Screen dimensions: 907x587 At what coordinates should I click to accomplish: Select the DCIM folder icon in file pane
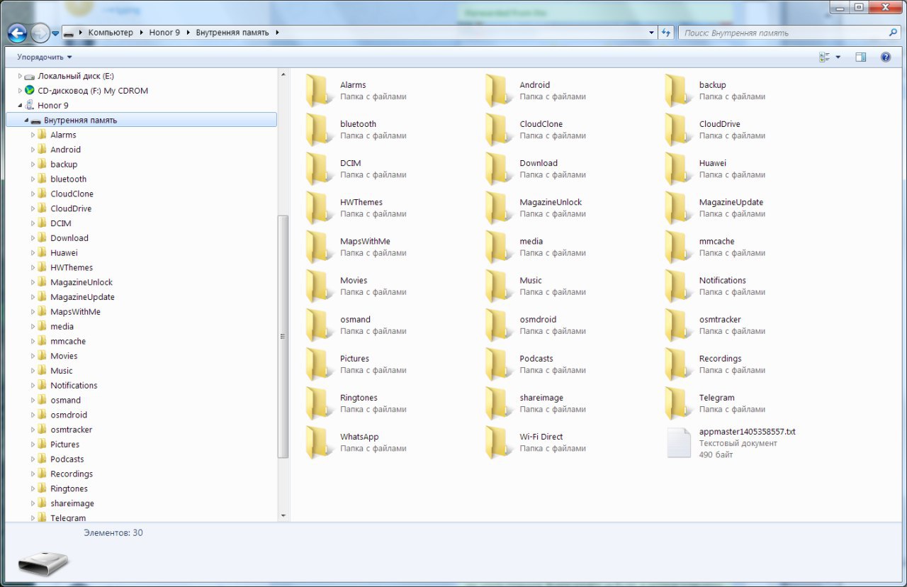point(320,169)
